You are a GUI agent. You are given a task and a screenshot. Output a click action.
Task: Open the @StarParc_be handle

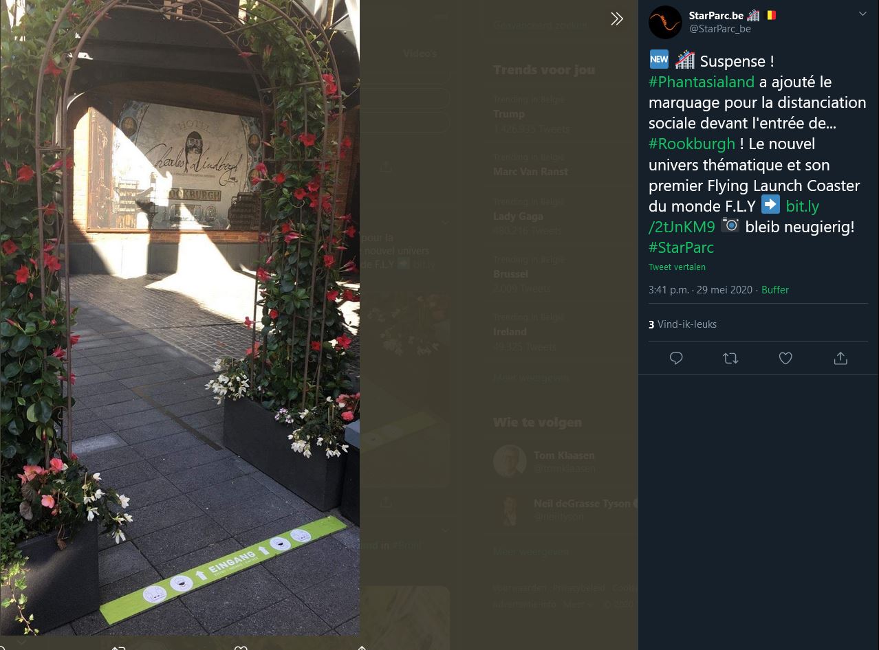click(720, 29)
